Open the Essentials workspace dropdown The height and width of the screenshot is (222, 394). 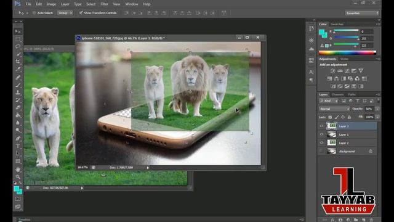(362, 13)
